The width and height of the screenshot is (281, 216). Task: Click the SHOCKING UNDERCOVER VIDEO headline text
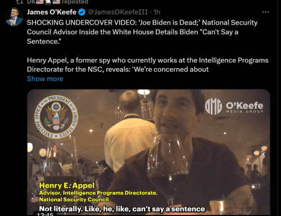pyautogui.click(x=82, y=22)
